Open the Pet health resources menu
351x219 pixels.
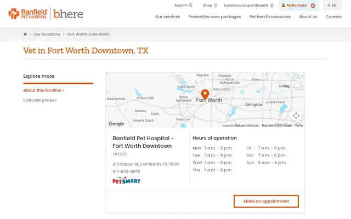coord(270,17)
